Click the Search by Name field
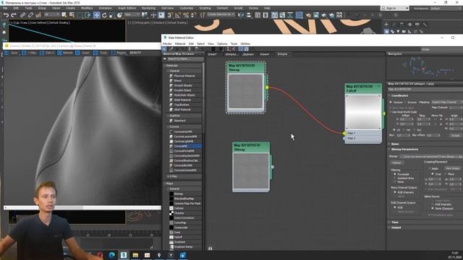This screenshot has width=463, height=260. tap(185, 59)
